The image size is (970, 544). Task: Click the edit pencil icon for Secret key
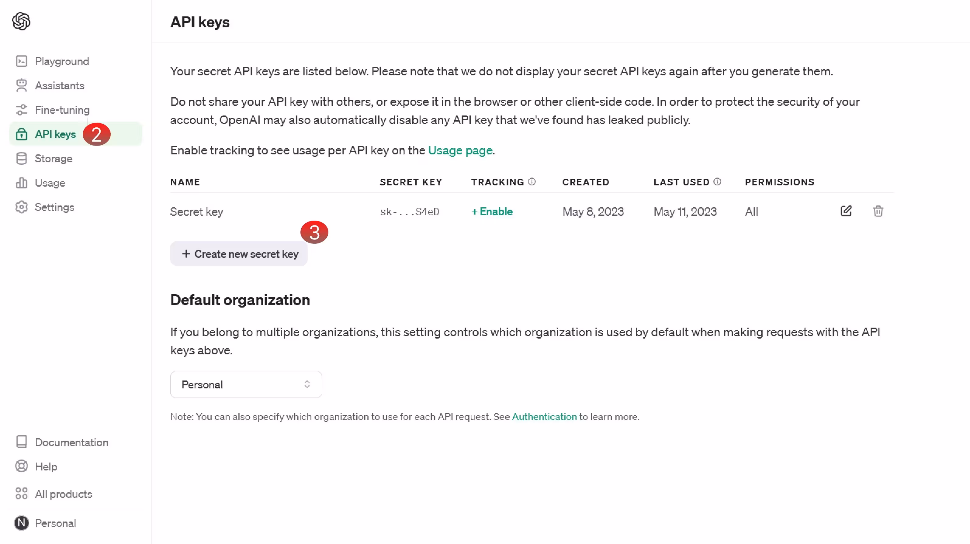[x=846, y=211]
